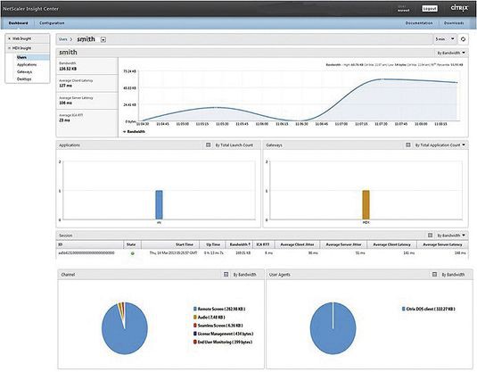Open the session ID row entry
Screen dimensions: 477x372
pos(86,253)
